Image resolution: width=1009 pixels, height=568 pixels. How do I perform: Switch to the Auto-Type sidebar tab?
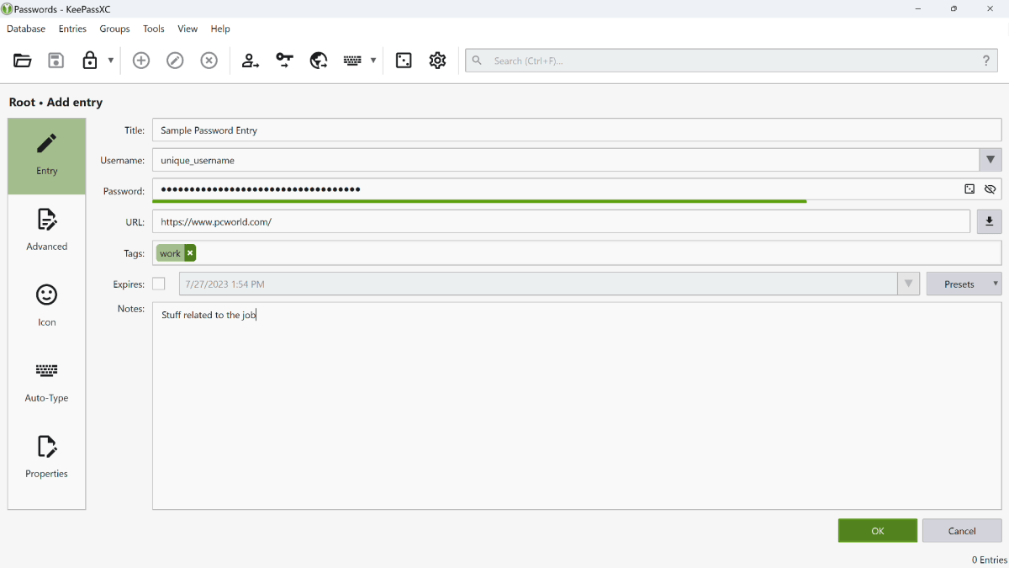[47, 383]
